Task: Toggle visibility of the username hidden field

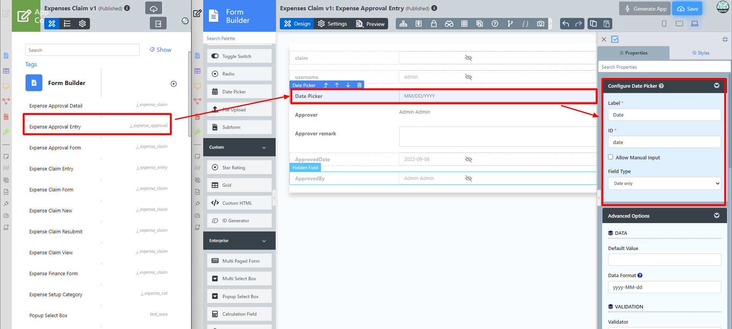Action: pos(469,77)
